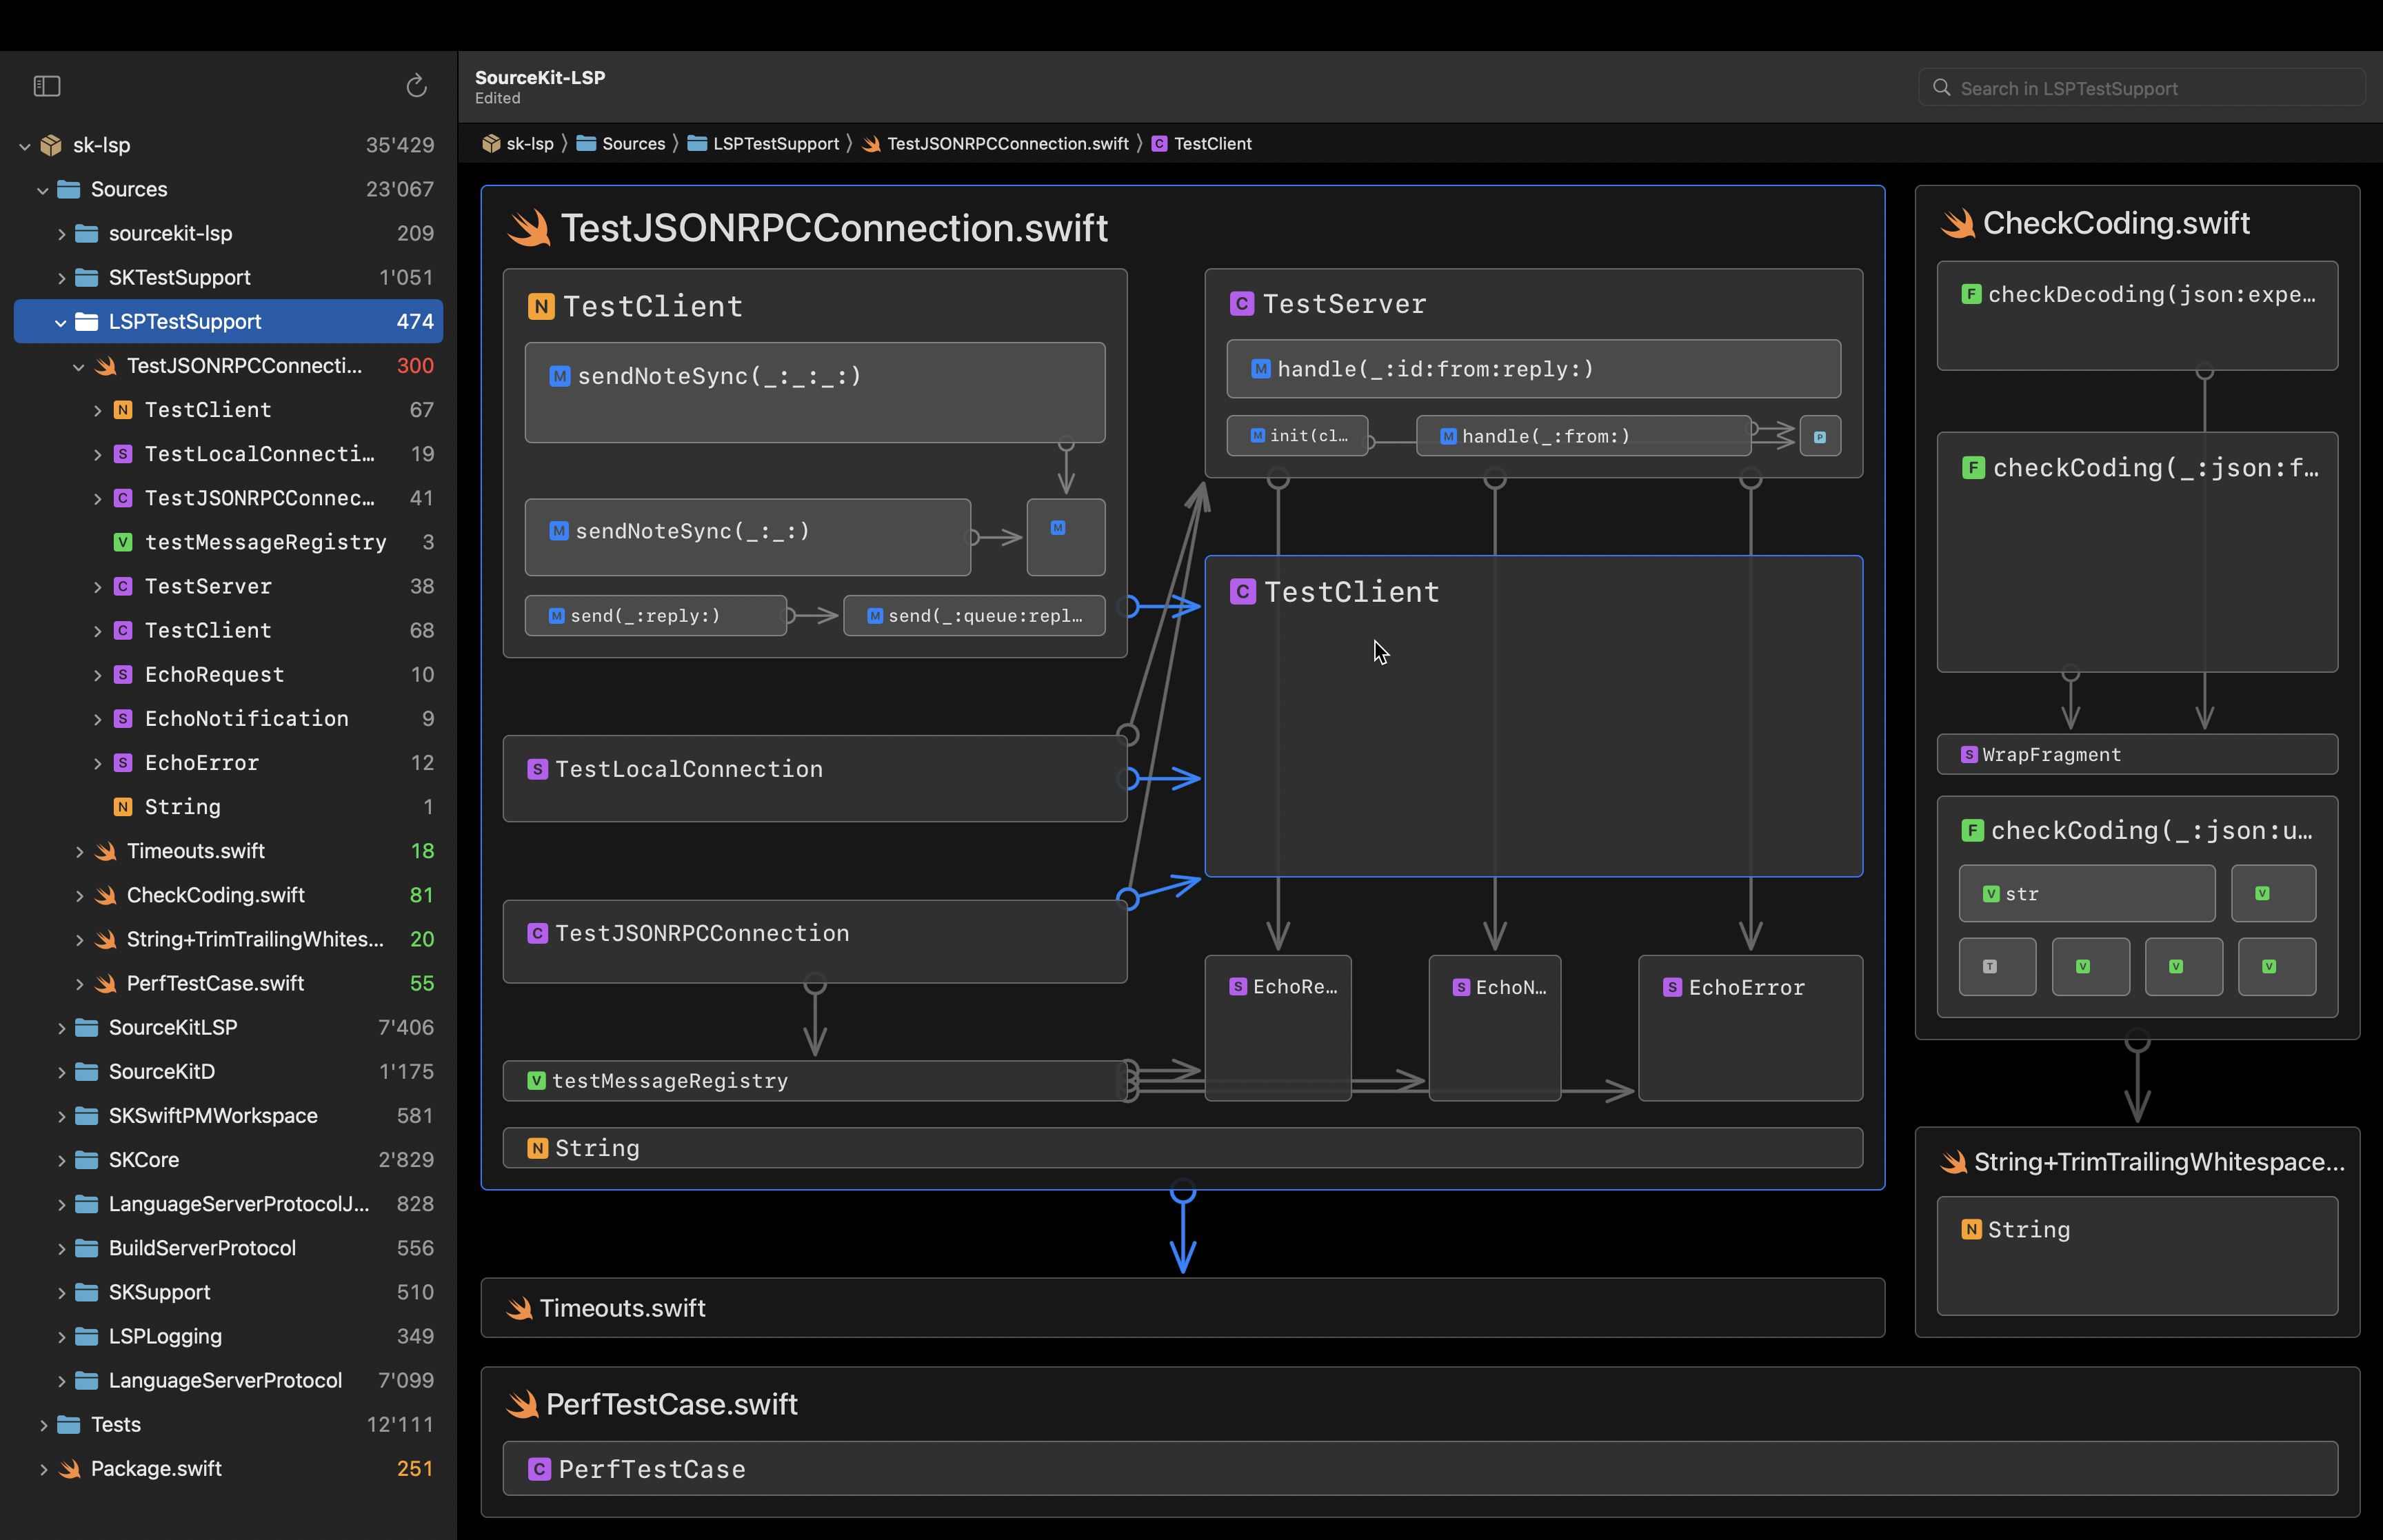Viewport: 2383px width, 1540px height.
Task: Click the F icon of checkDecoding function node
Action: [1971, 294]
